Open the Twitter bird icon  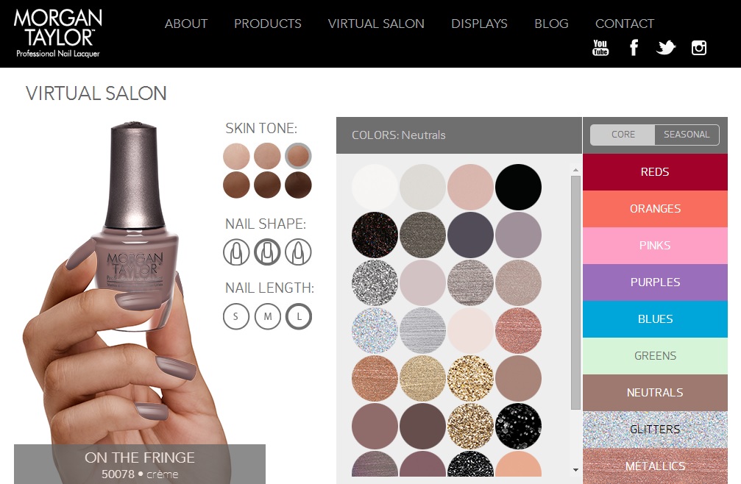click(x=666, y=48)
